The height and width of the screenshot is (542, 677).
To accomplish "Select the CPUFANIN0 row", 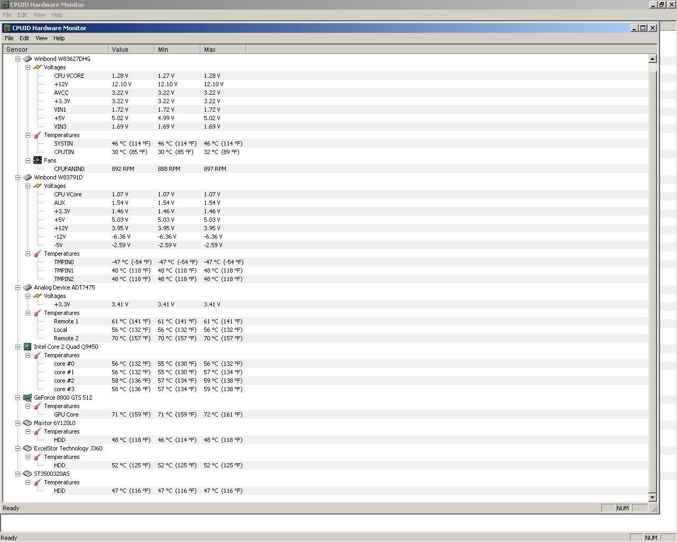I will click(x=326, y=169).
